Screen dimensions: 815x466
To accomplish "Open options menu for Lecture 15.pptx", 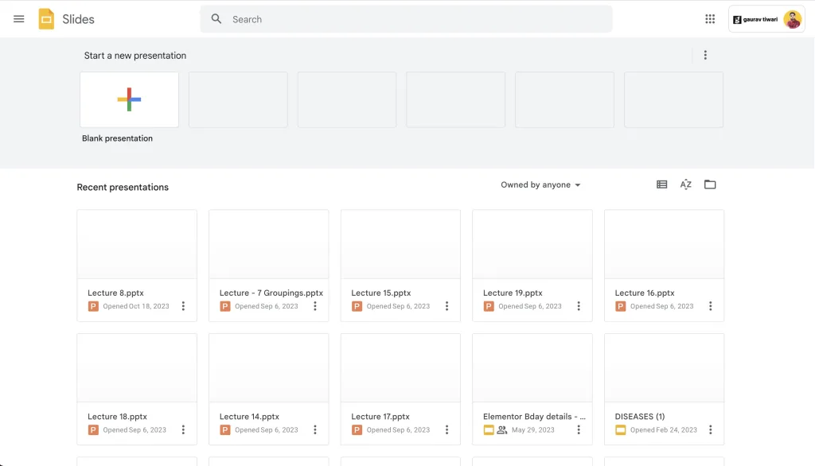I will pos(446,305).
